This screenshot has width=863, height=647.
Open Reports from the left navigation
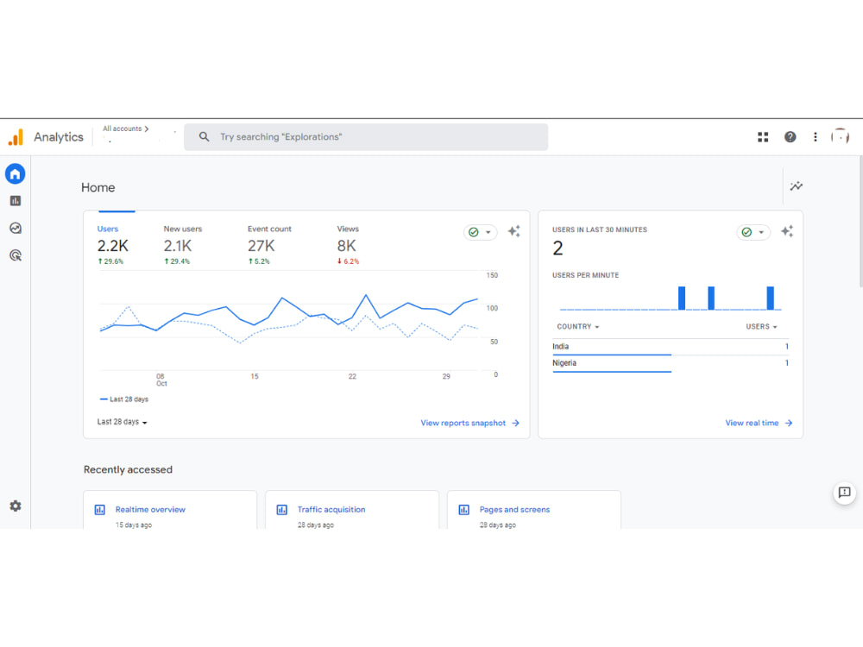(15, 200)
